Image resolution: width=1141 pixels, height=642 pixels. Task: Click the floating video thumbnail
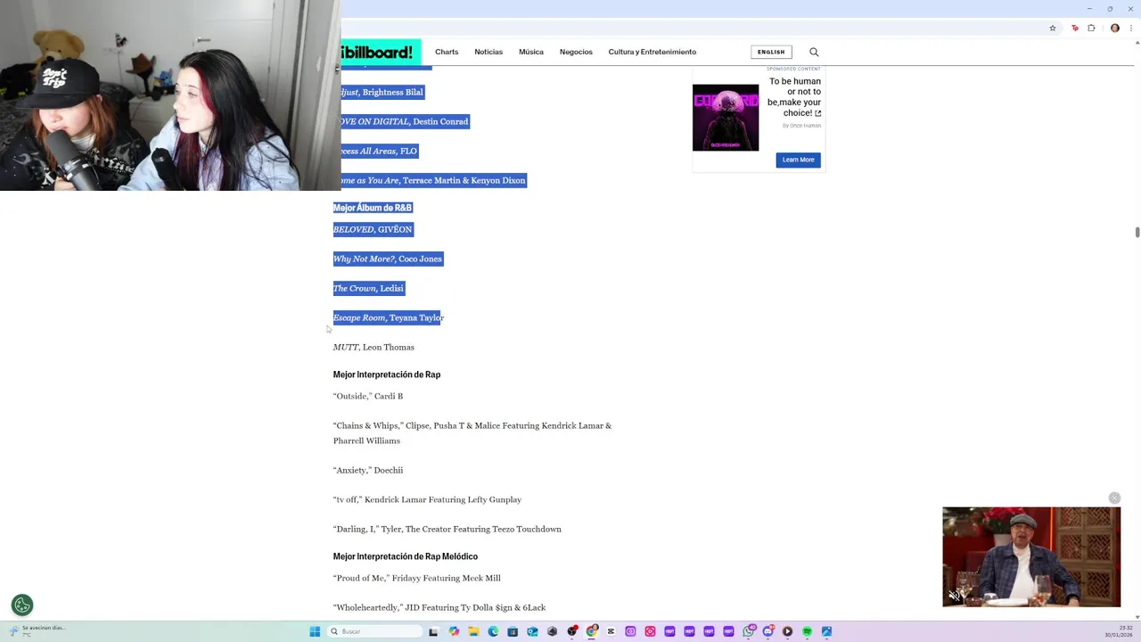pyautogui.click(x=1031, y=557)
